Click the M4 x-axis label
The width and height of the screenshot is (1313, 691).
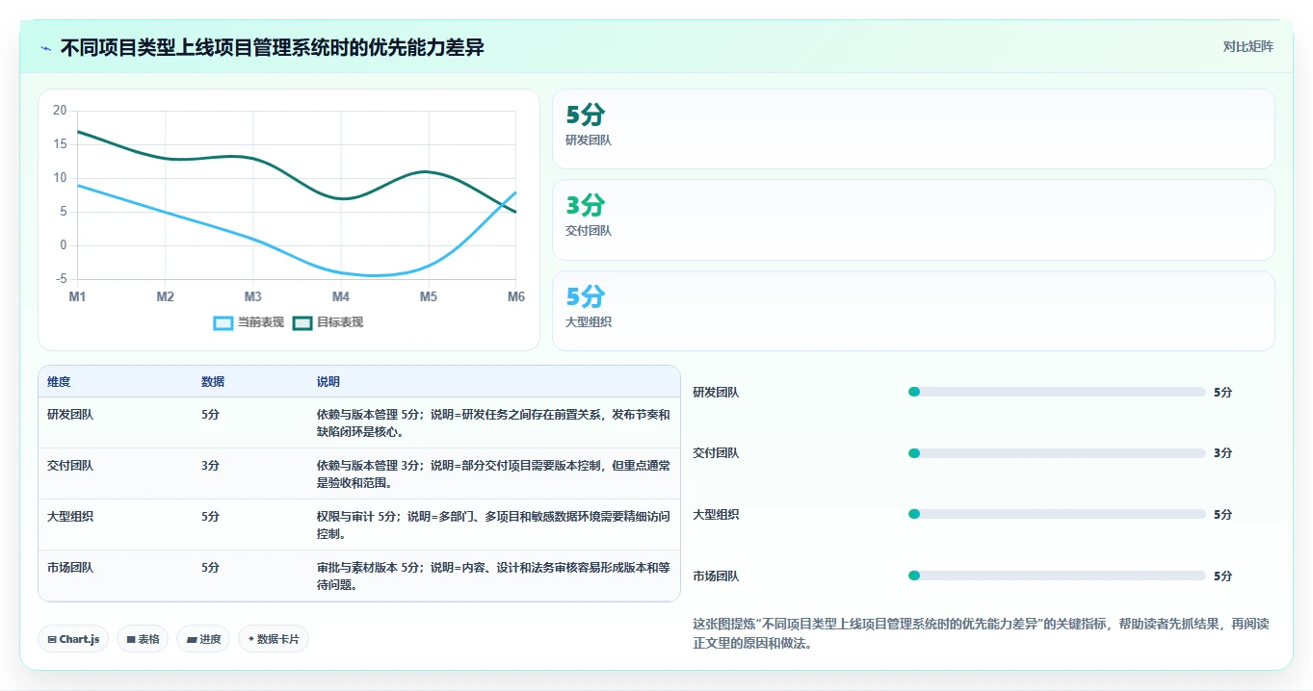341,296
